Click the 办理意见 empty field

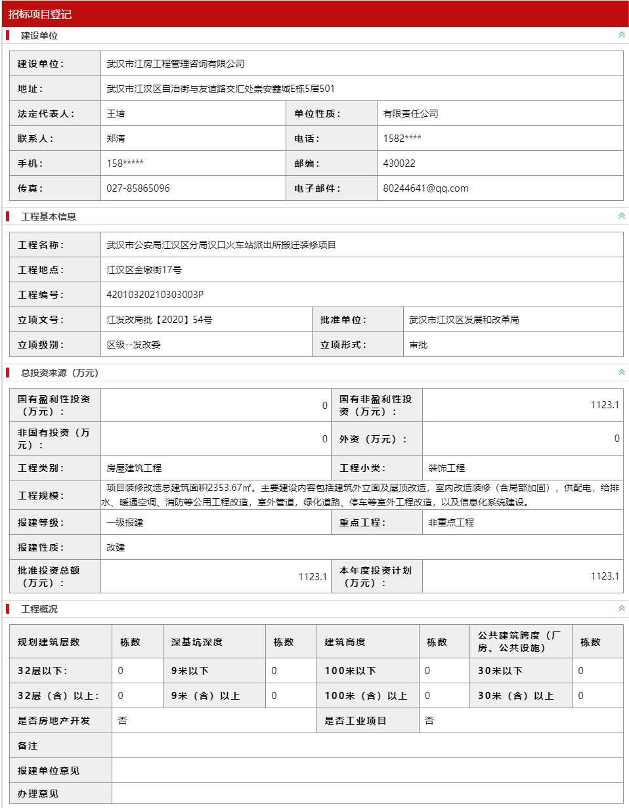pyautogui.click(x=366, y=794)
